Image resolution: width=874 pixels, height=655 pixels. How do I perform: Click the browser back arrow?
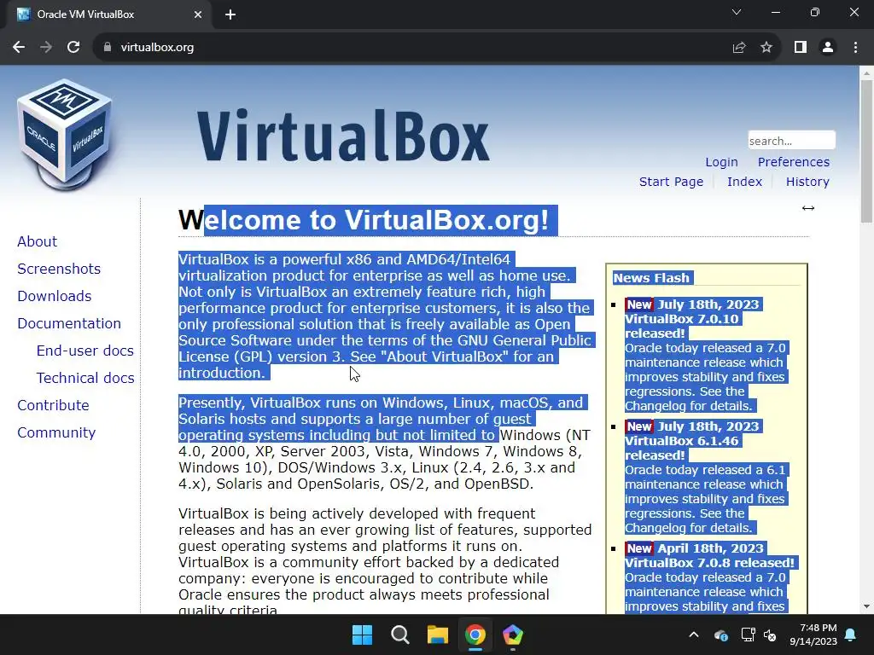[x=19, y=48]
